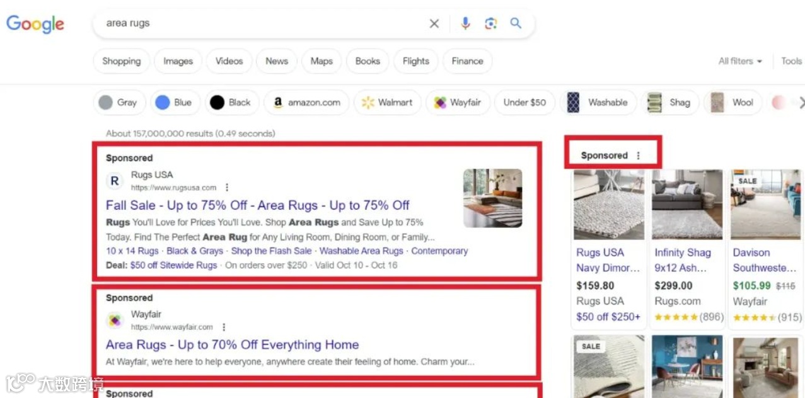Click the Wayfair favicon icon in ad
This screenshot has width=805, height=398.
point(115,321)
